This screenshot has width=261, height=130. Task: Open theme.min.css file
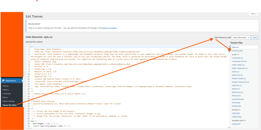[x=237, y=92]
